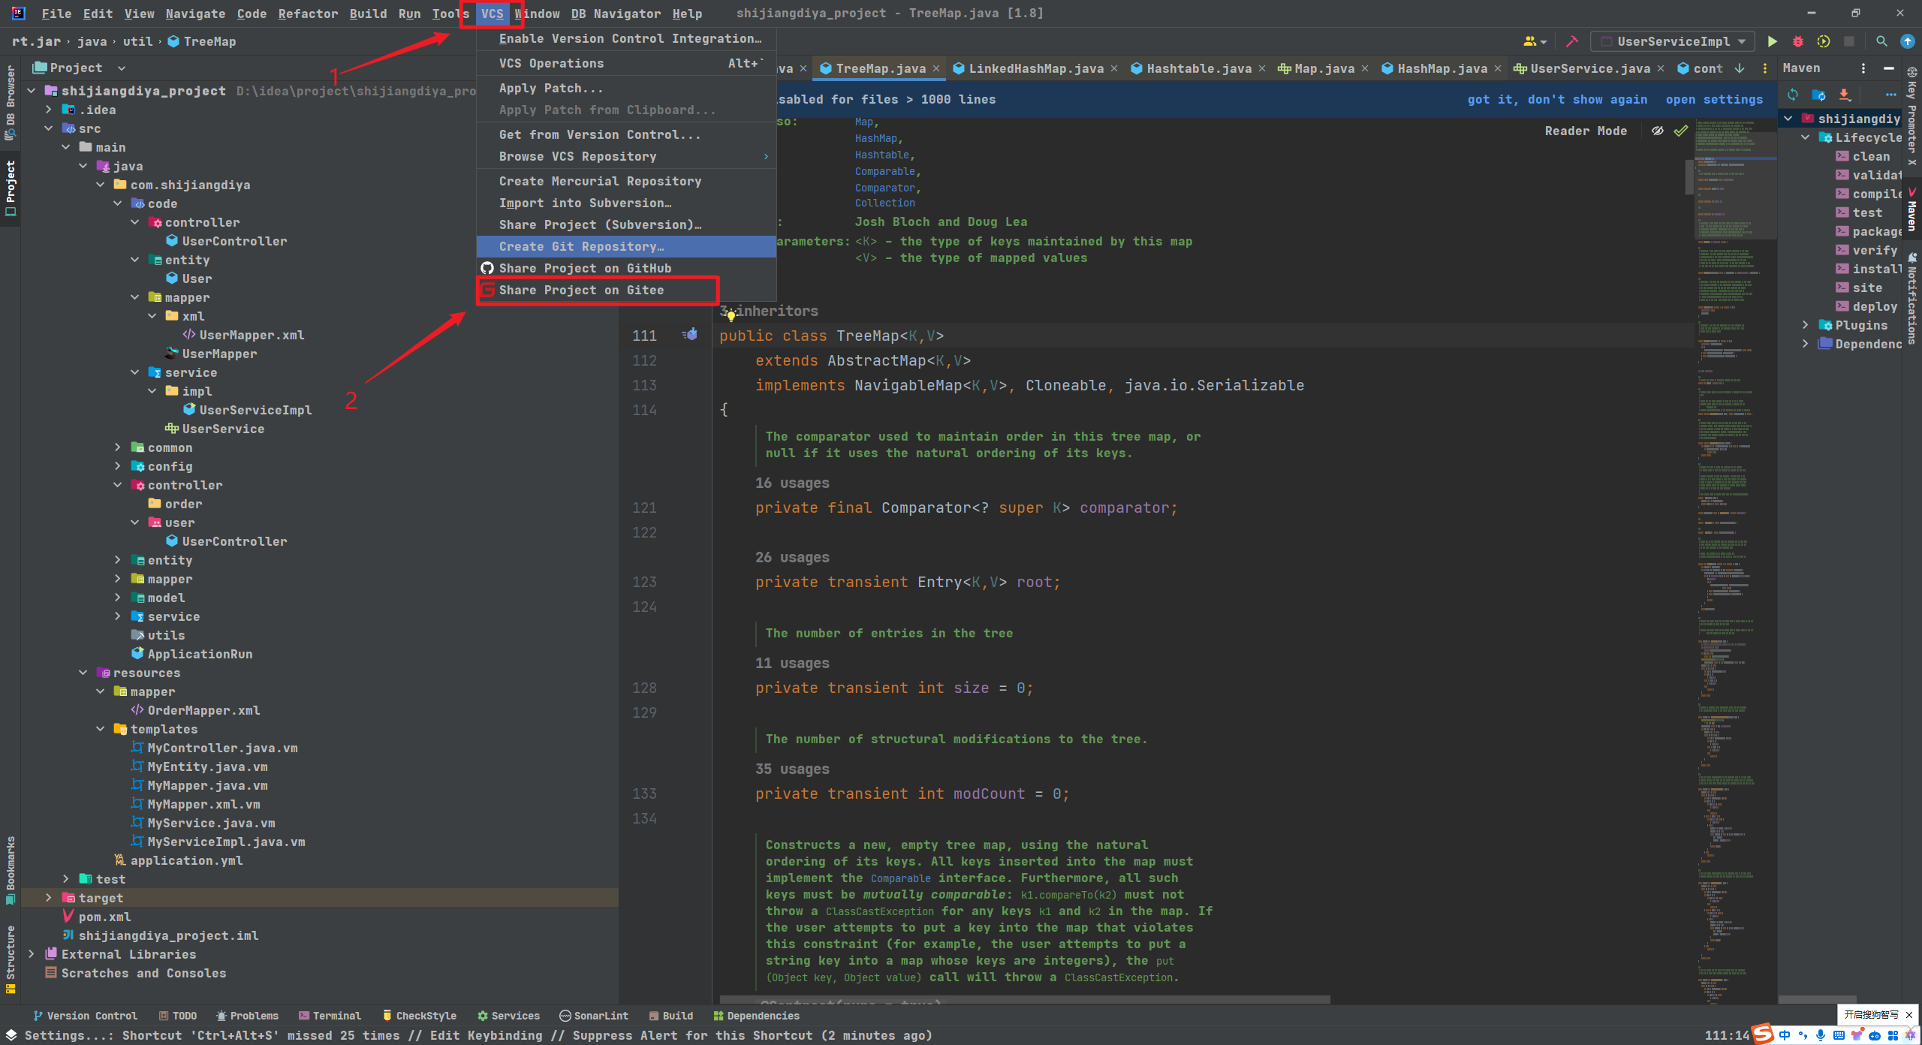This screenshot has height=1045, width=1922.
Task: Switch to HashMap.java tab
Action: 1441,68
